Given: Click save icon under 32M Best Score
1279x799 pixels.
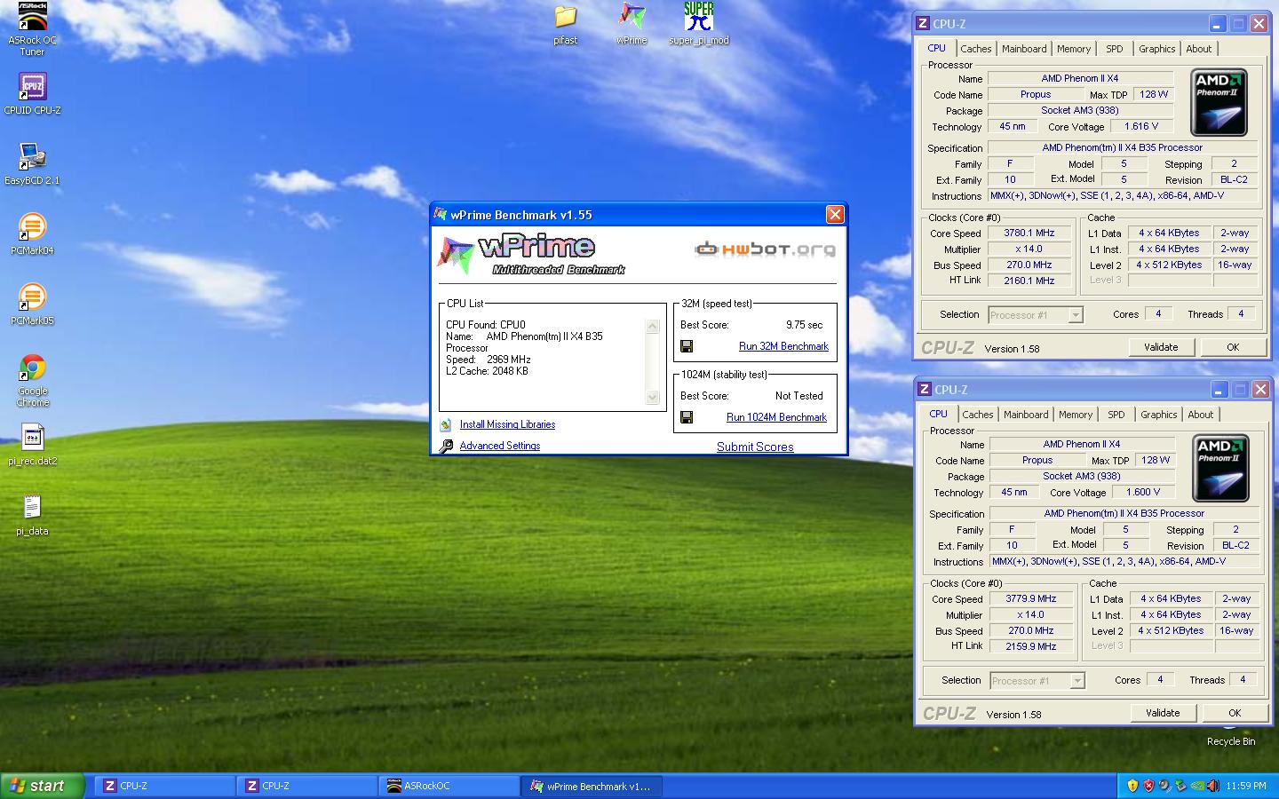Looking at the screenshot, I should click(x=687, y=346).
